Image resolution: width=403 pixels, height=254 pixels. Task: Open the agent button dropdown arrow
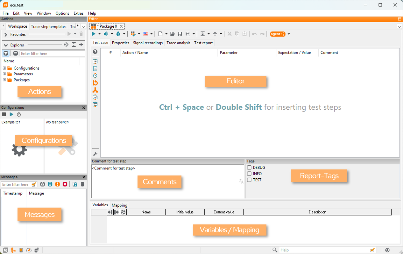coord(289,34)
